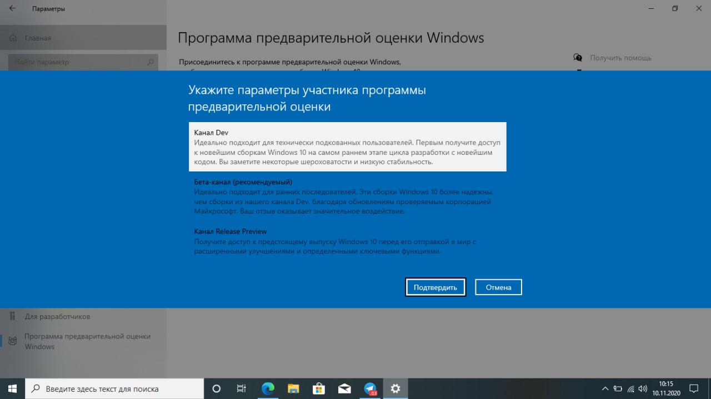This screenshot has height=399, width=711.
Task: Restore down the Settings window
Action: (675, 8)
